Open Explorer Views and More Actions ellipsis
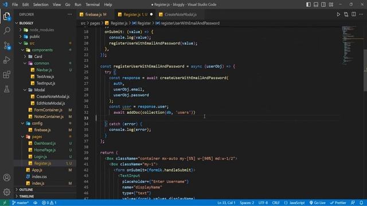 click(x=70, y=14)
